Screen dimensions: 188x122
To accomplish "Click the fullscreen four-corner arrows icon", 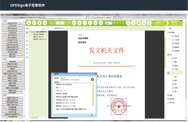I will click(x=90, y=23).
